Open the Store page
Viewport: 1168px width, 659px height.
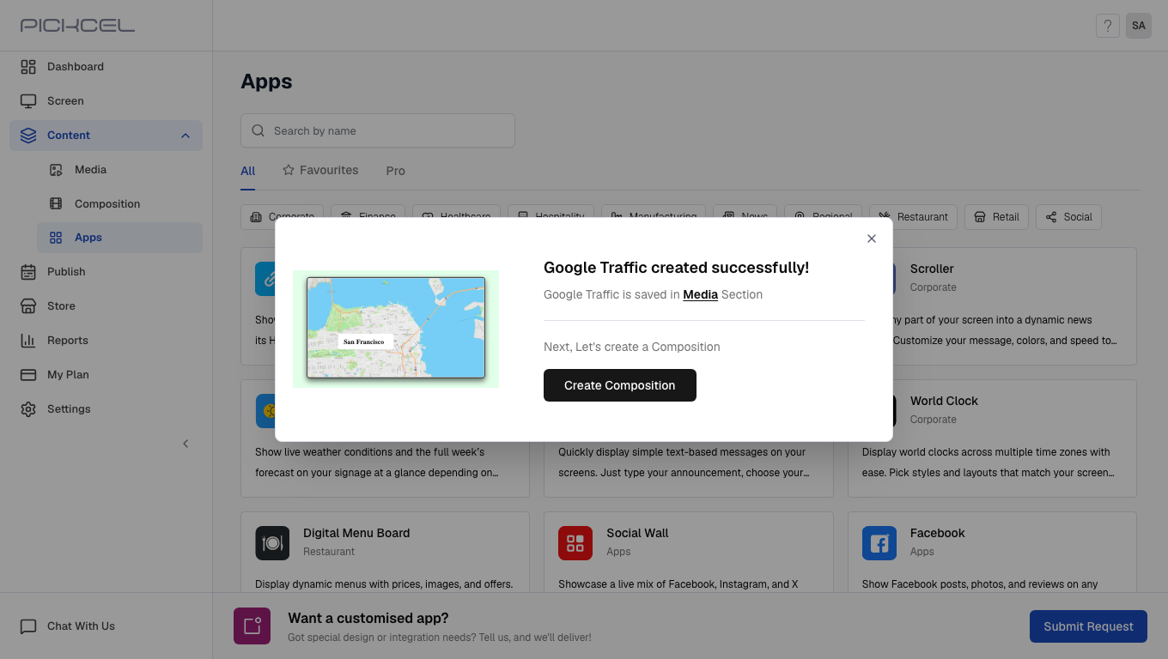pos(106,306)
